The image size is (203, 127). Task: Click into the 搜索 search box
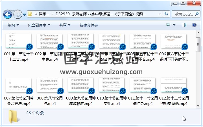(x=184, y=14)
